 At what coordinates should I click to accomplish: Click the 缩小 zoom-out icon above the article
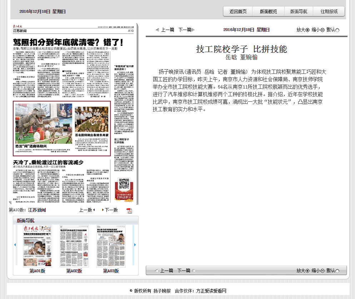coord(322,30)
